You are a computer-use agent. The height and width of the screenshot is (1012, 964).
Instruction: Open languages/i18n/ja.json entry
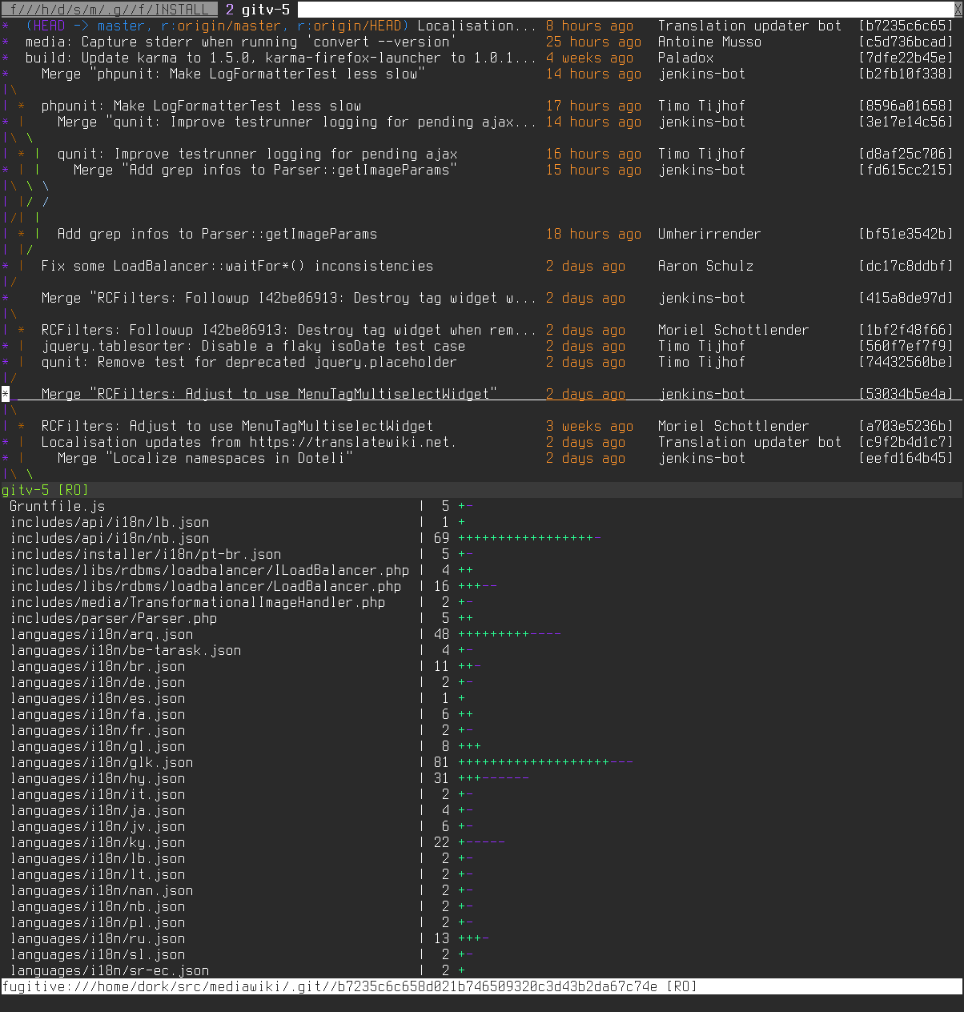(98, 810)
